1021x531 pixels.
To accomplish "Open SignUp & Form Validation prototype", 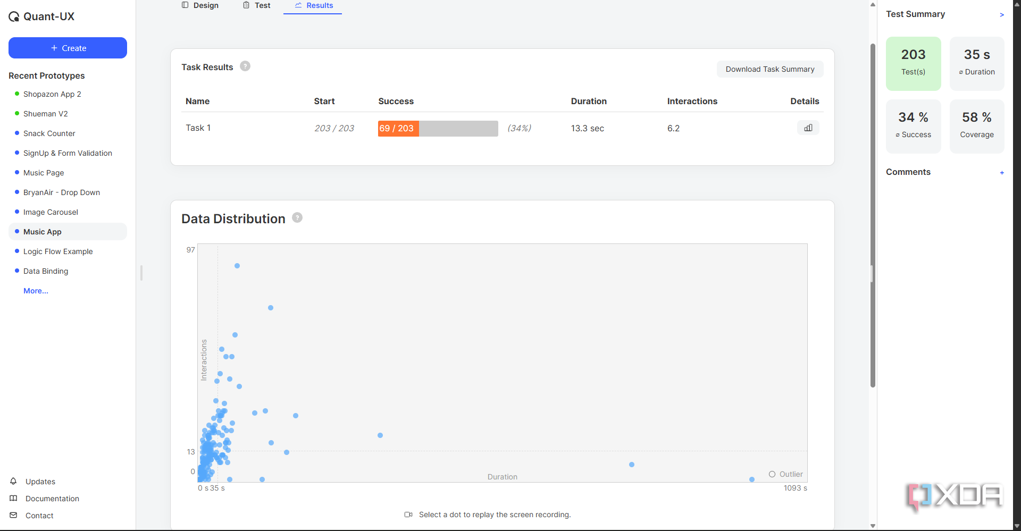I will point(68,153).
